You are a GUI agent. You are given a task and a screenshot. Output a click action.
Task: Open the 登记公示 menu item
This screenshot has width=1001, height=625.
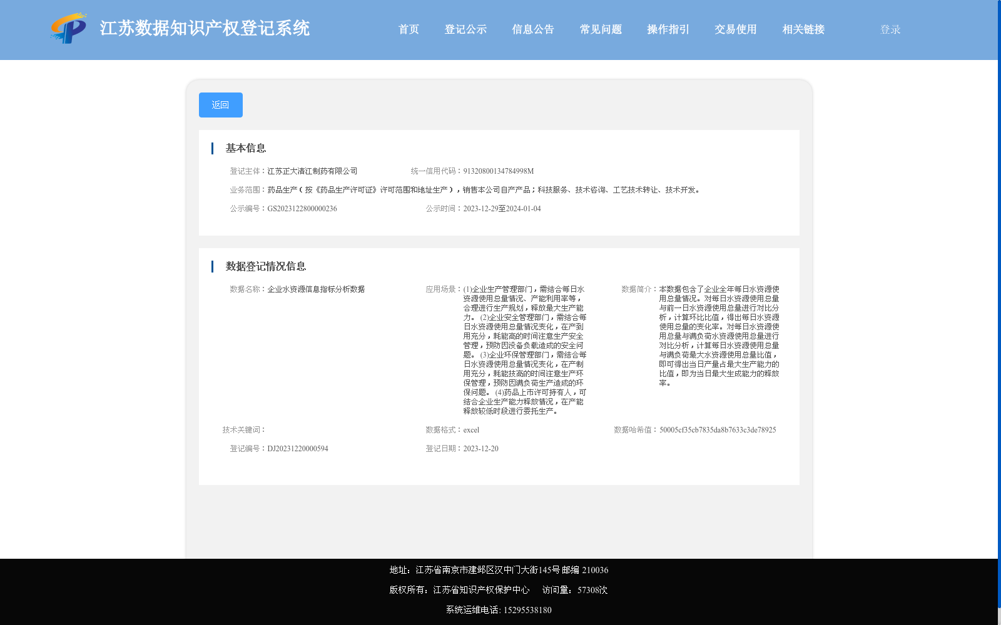[x=465, y=29]
